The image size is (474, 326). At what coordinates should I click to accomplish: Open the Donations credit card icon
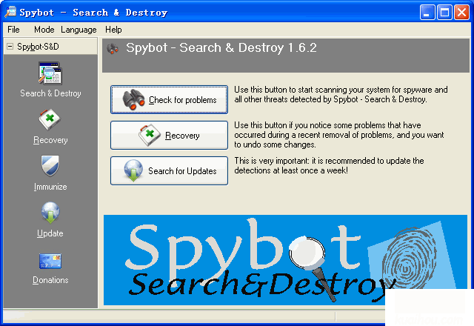click(50, 261)
